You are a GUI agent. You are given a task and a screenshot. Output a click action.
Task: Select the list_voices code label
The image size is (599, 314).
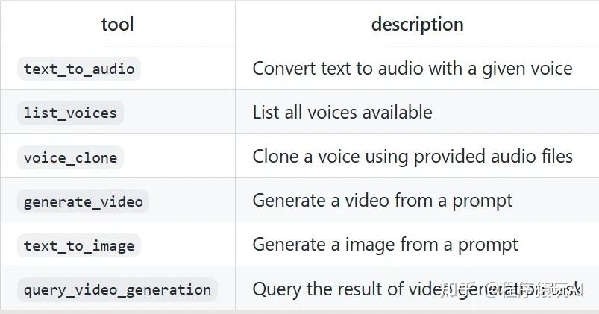coord(70,113)
